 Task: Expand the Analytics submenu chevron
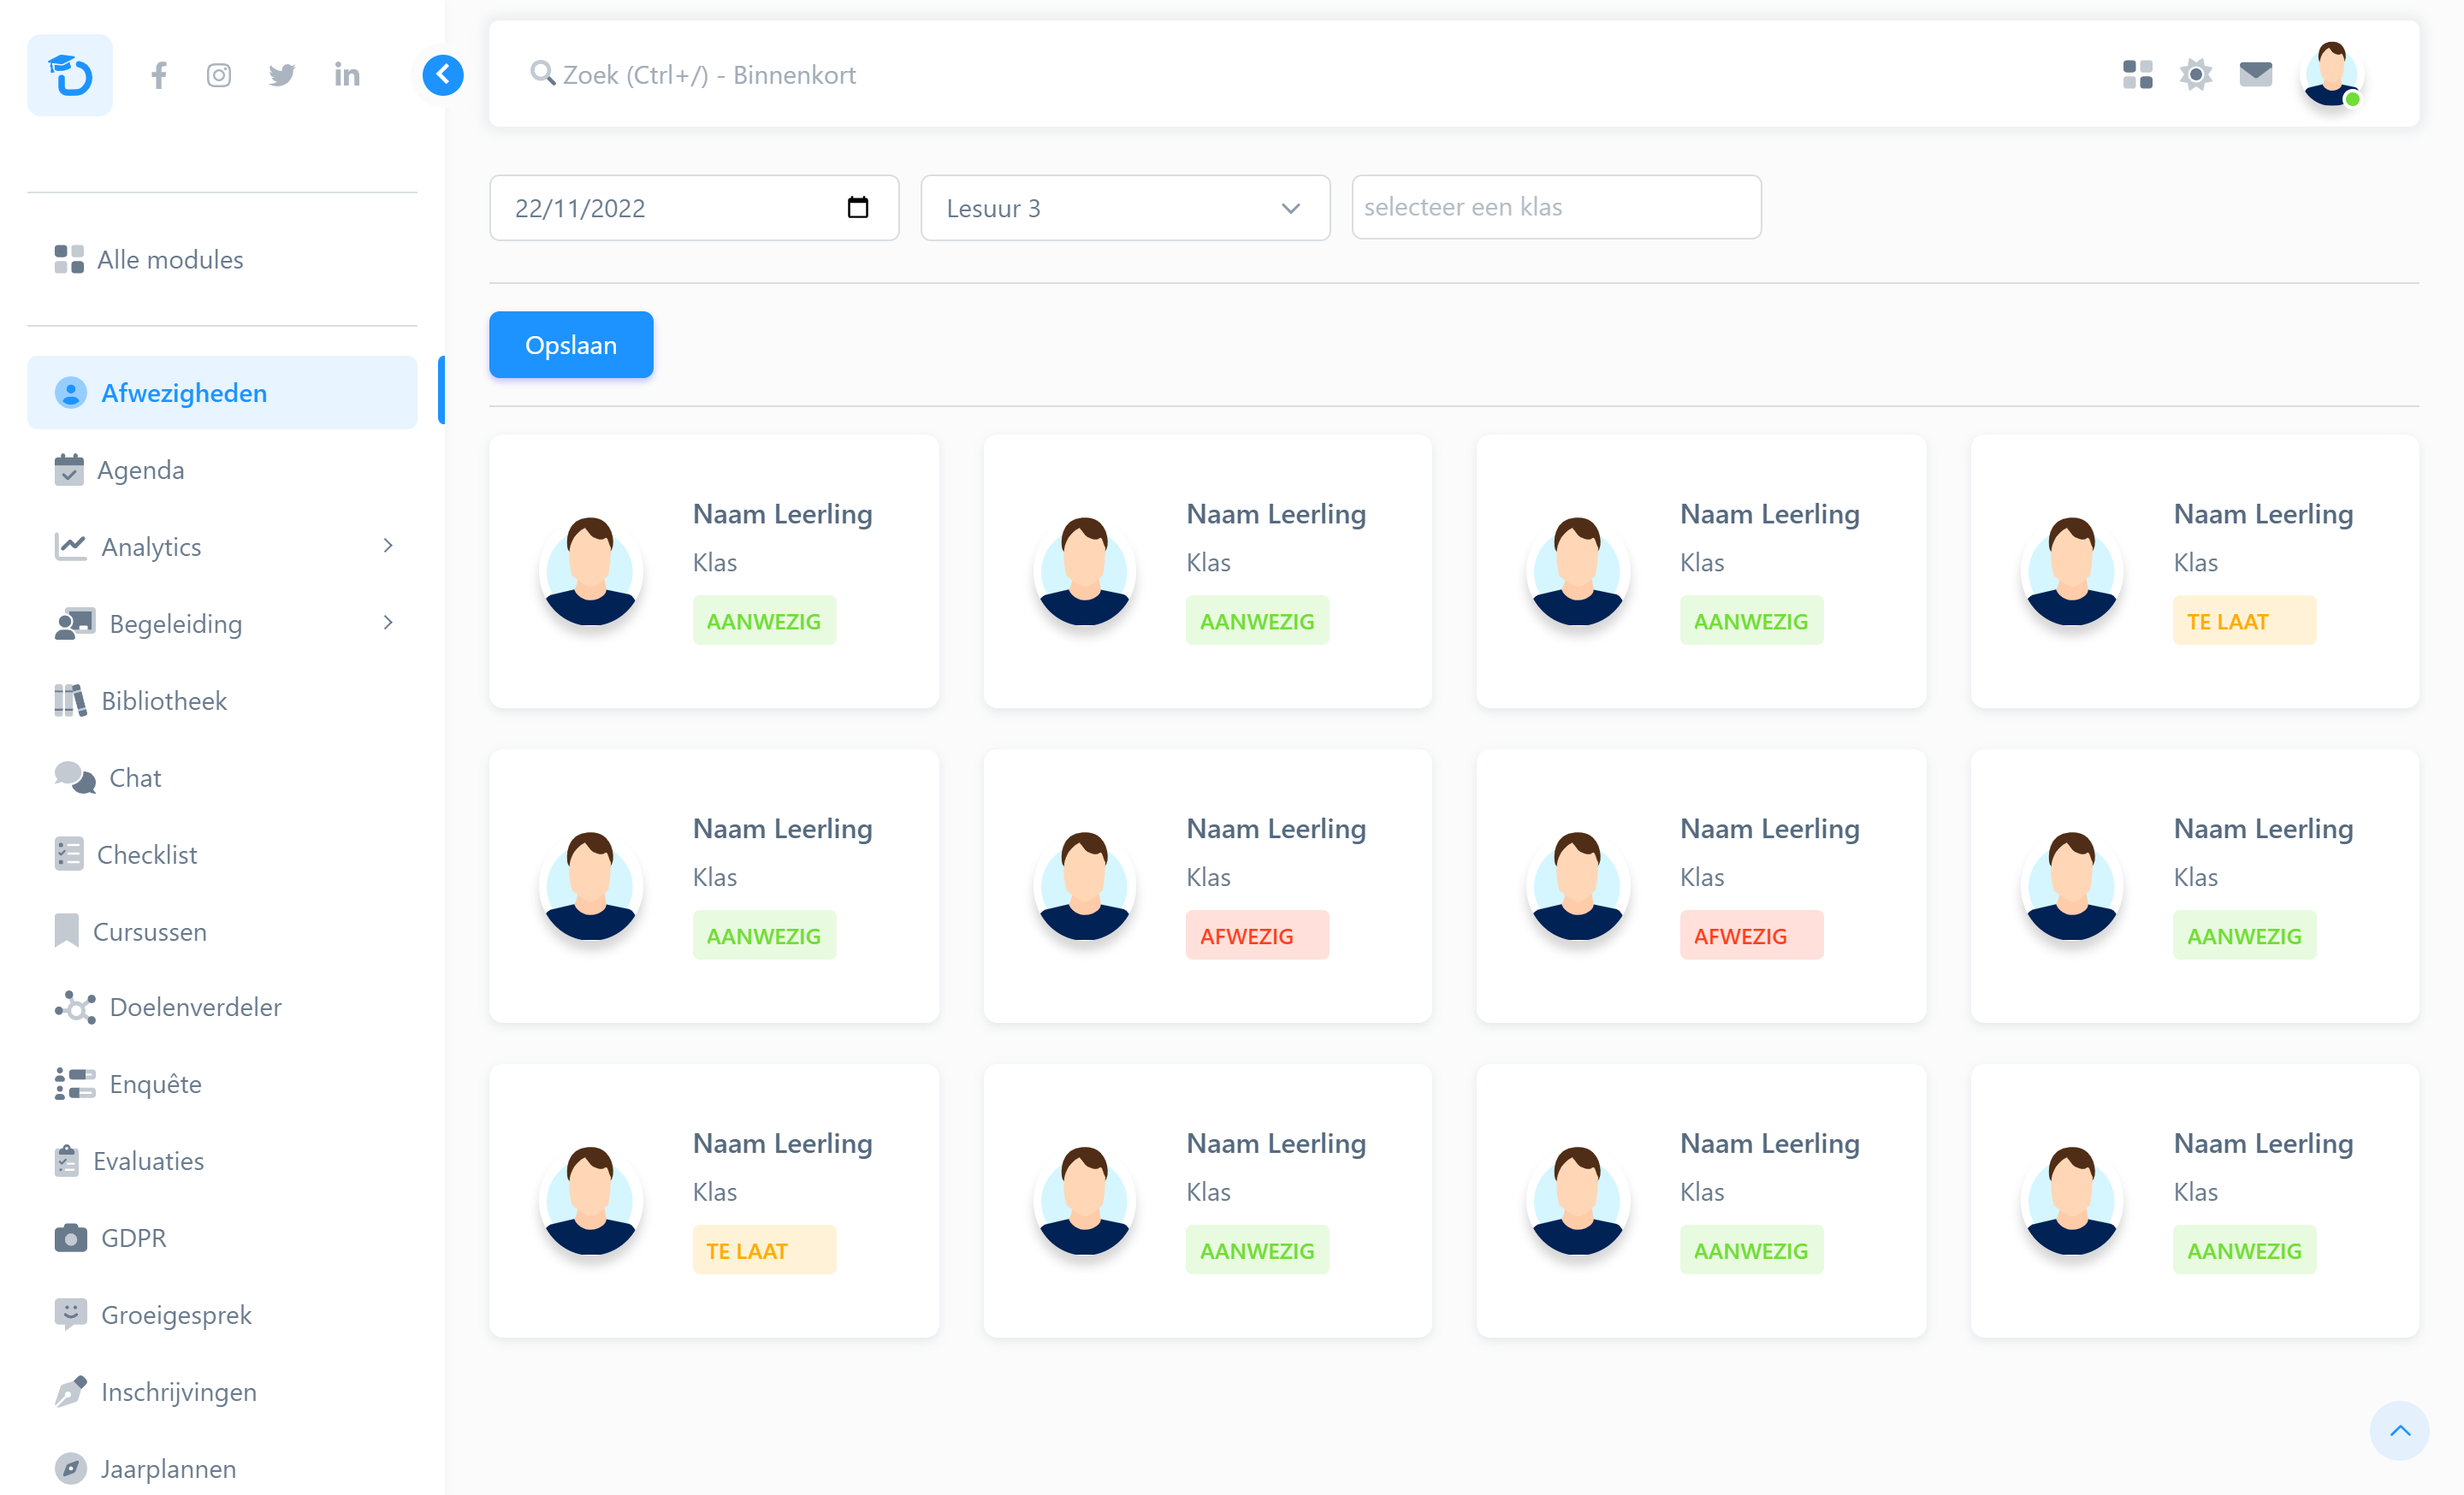[388, 546]
